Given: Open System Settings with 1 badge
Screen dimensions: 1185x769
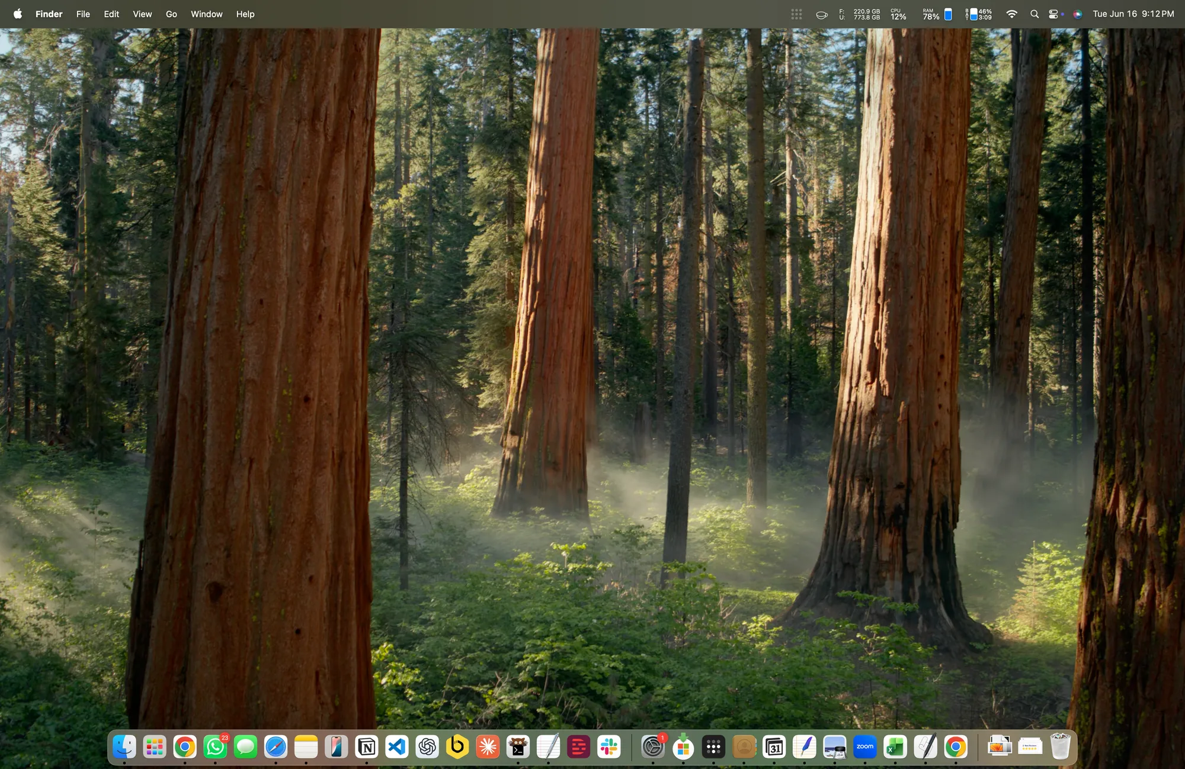Looking at the screenshot, I should coord(653,747).
